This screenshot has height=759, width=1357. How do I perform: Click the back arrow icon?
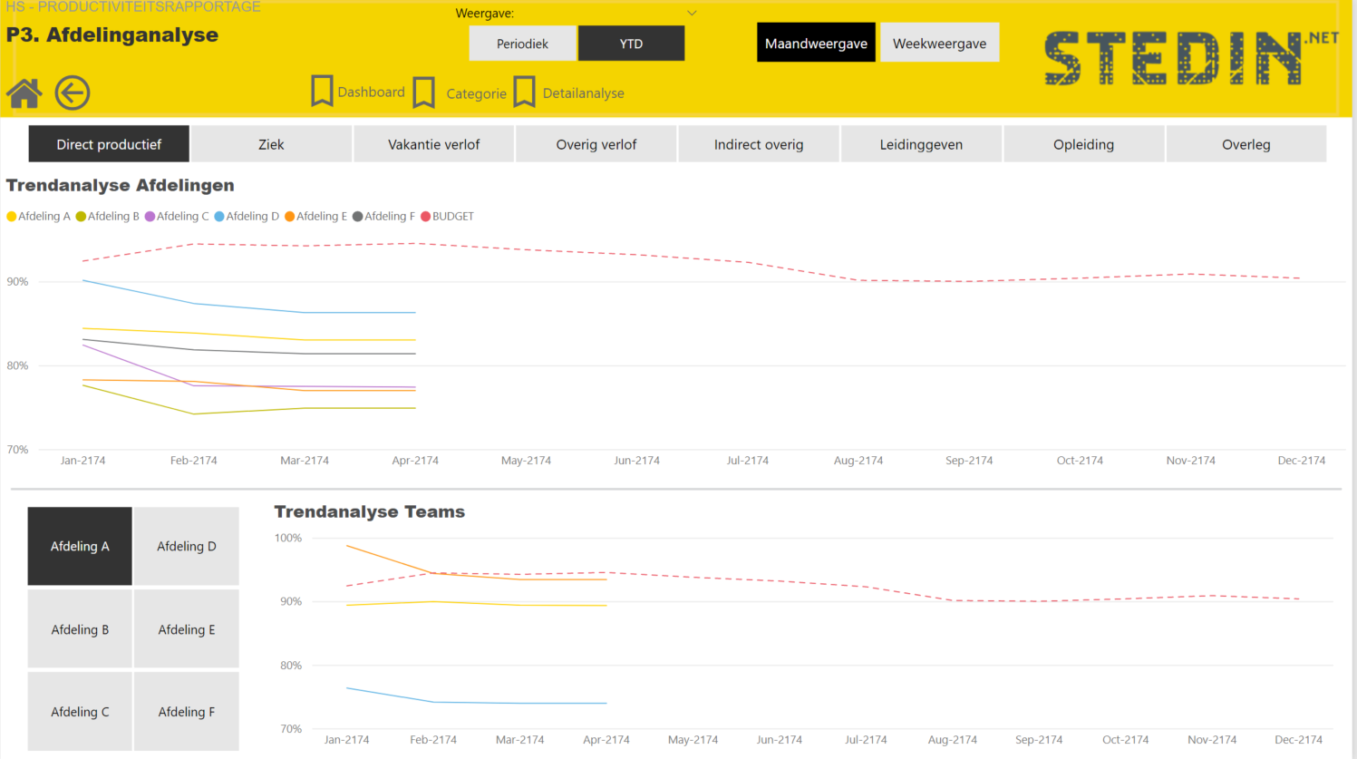point(73,92)
